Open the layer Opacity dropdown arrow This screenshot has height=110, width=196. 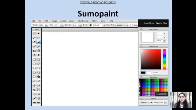166,102
